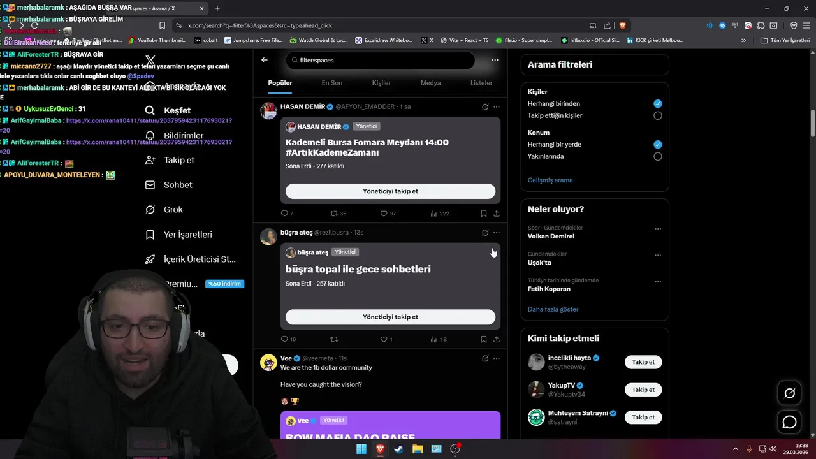Open options for Uşak'ta trend

(x=658, y=255)
